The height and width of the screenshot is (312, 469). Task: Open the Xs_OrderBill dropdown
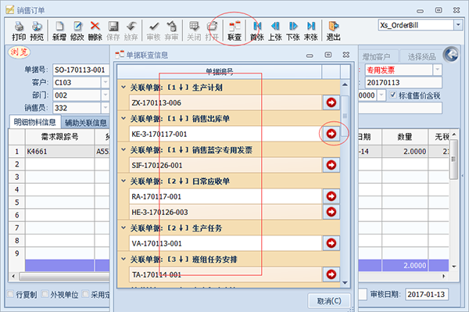point(458,25)
